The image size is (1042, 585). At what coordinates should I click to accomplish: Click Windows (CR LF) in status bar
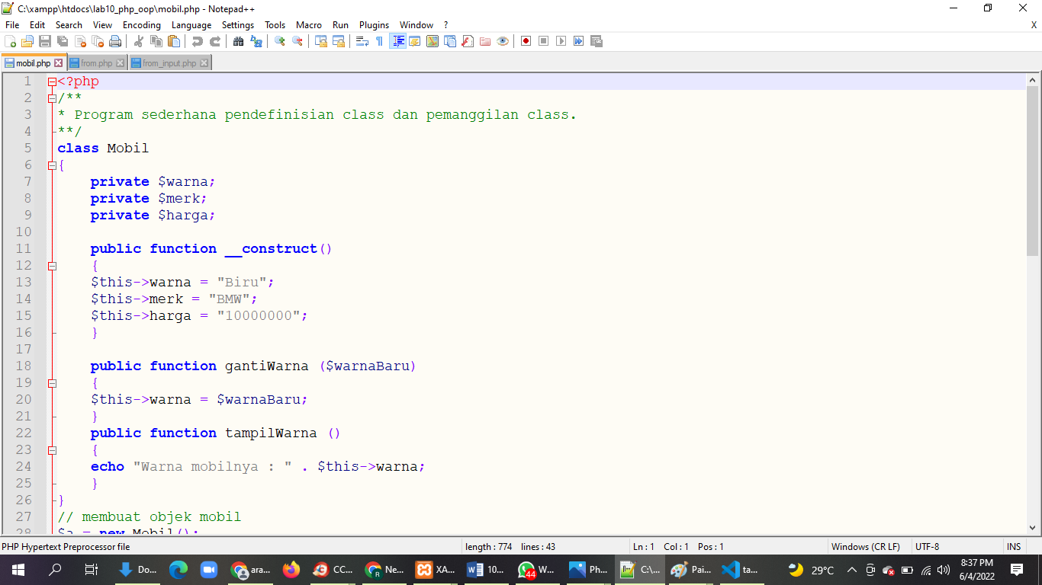click(x=866, y=546)
